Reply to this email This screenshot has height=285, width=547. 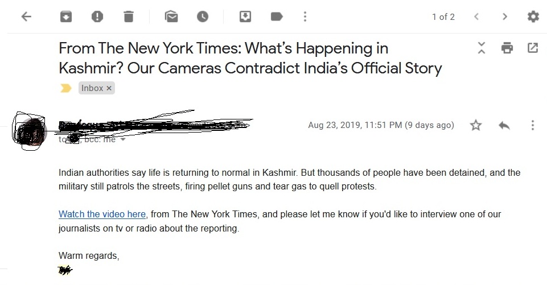[504, 125]
